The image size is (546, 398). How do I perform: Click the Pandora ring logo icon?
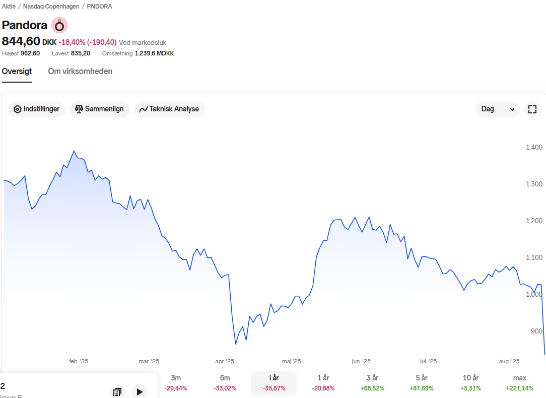point(59,25)
